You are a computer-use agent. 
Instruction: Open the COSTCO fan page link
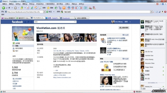coord(116,38)
